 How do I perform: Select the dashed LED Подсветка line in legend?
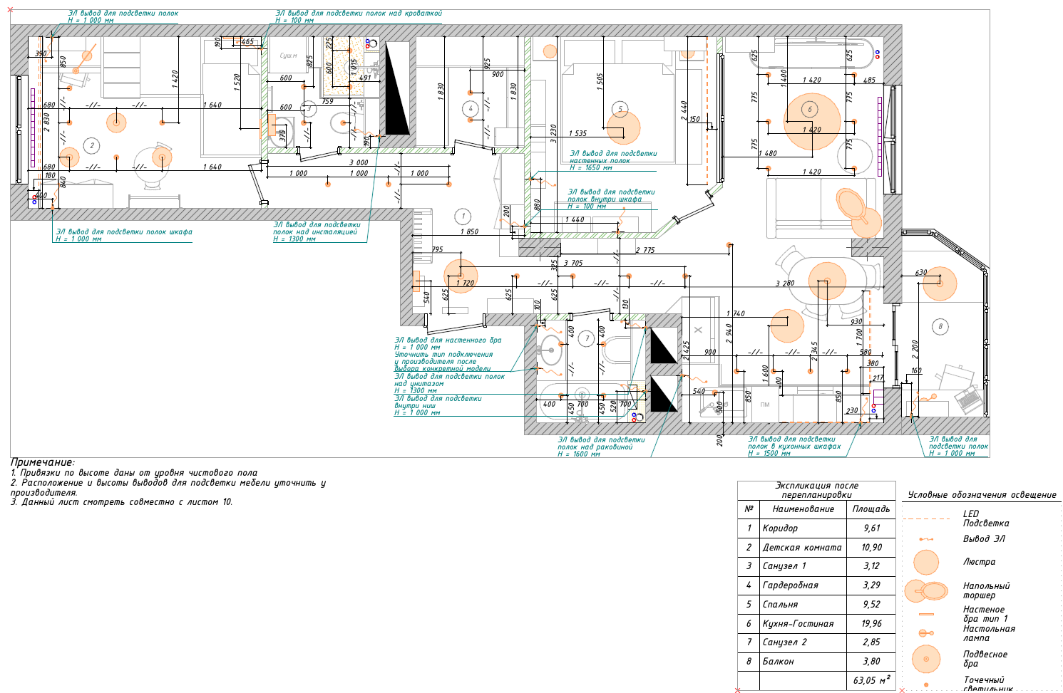coord(926,519)
